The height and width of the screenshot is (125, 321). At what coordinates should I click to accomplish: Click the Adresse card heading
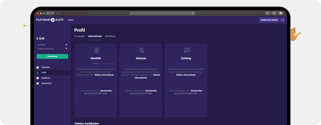[x=141, y=58]
